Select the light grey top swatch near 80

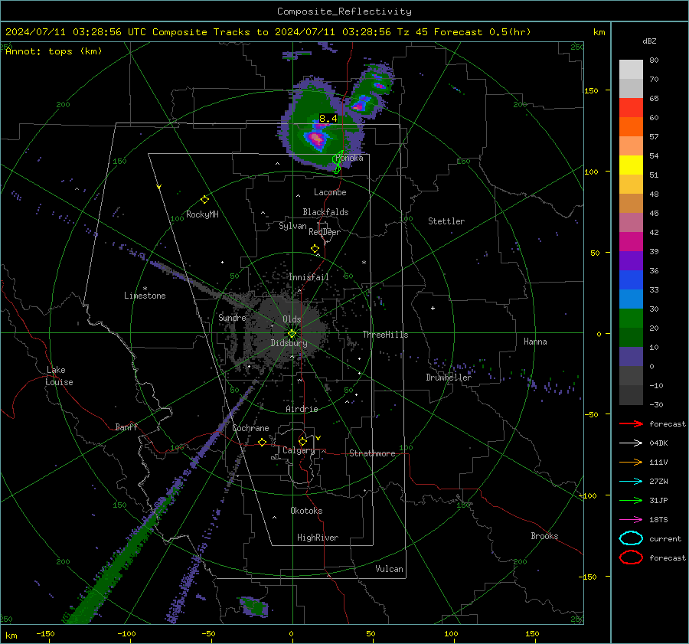tap(631, 70)
